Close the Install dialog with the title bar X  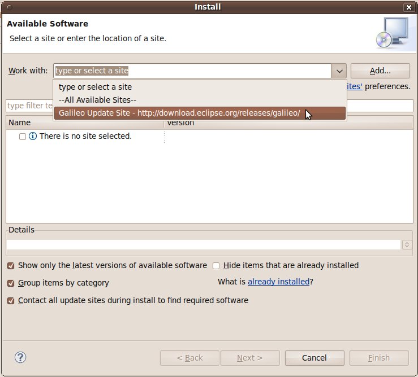pyautogui.click(x=408, y=7)
